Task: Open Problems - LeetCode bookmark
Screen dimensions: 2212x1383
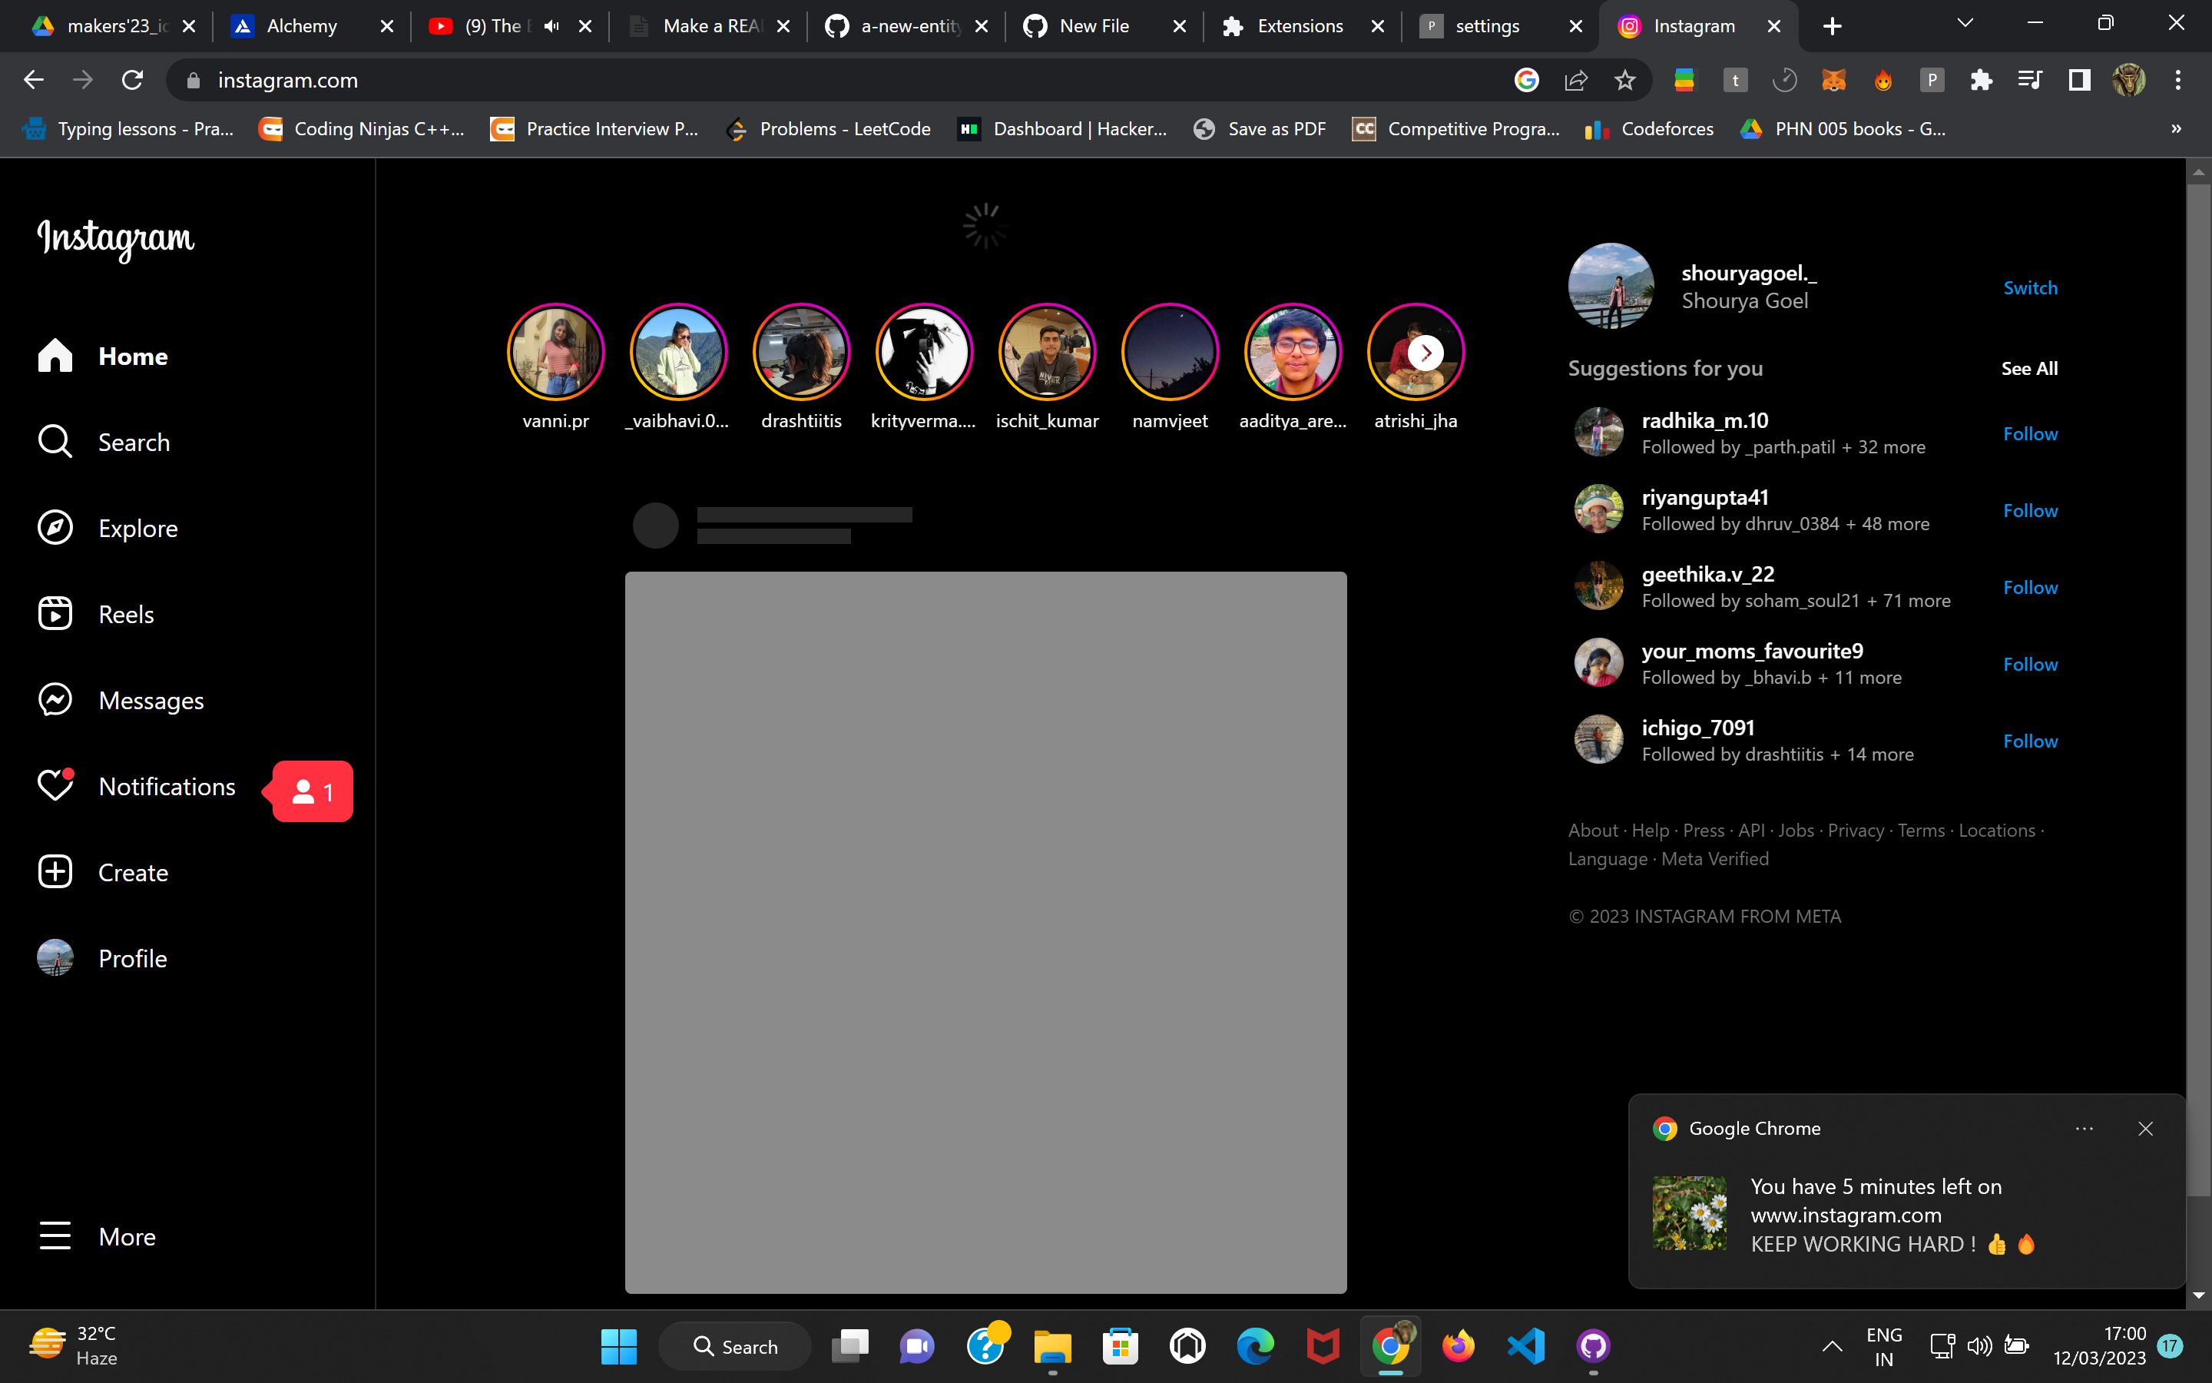Action: [829, 129]
